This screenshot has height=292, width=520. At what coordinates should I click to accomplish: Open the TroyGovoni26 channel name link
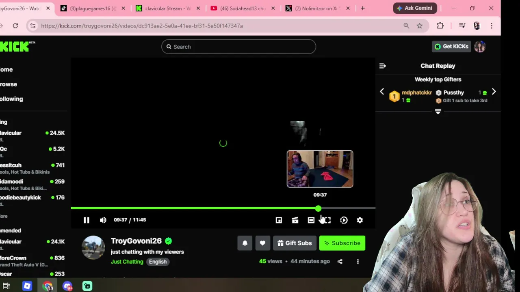tap(136, 241)
